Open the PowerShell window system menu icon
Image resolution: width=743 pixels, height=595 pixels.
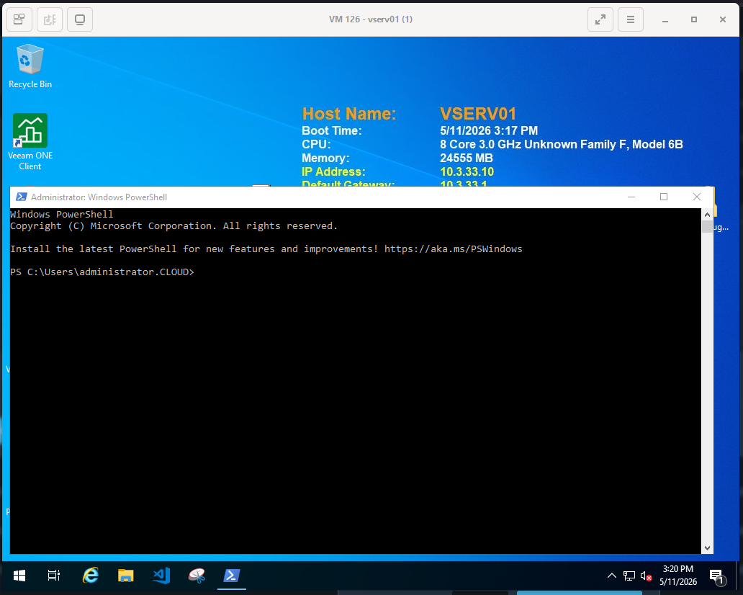[22, 197]
